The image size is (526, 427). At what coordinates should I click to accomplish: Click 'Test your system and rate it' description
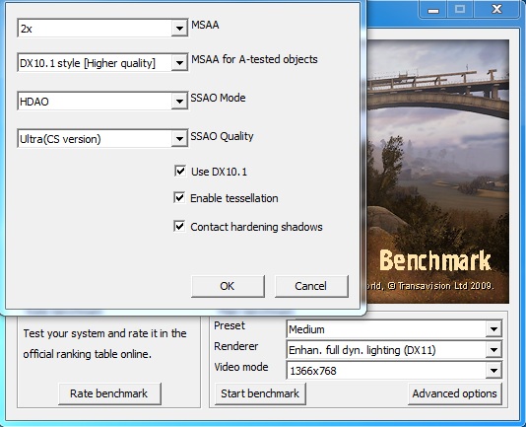pyautogui.click(x=104, y=343)
